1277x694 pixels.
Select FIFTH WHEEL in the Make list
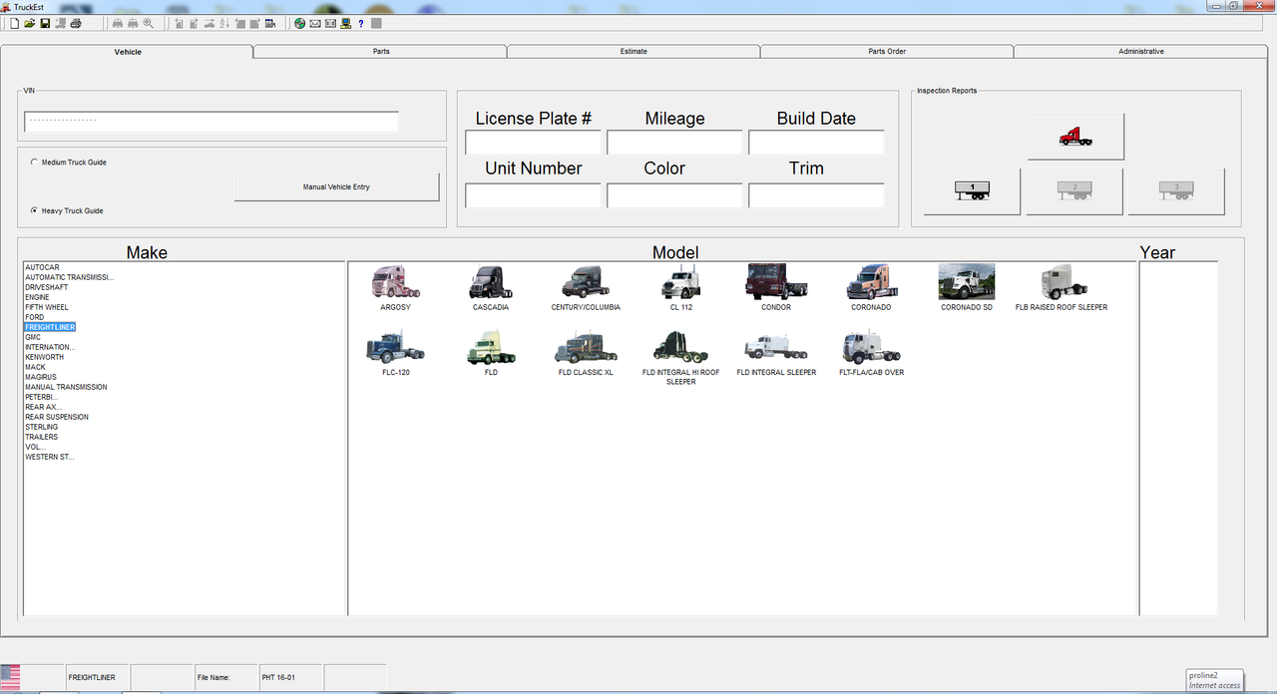click(47, 307)
